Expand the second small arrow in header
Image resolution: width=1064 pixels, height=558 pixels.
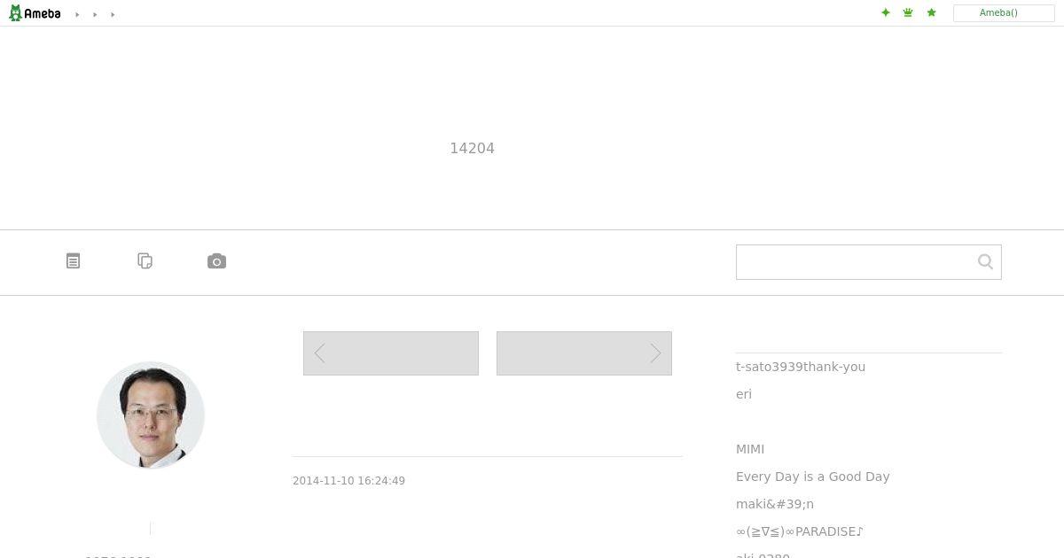pos(95,14)
